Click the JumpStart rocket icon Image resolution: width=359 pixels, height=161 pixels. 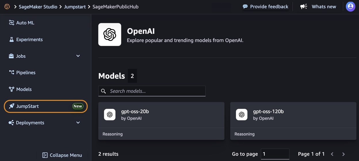click(x=12, y=106)
